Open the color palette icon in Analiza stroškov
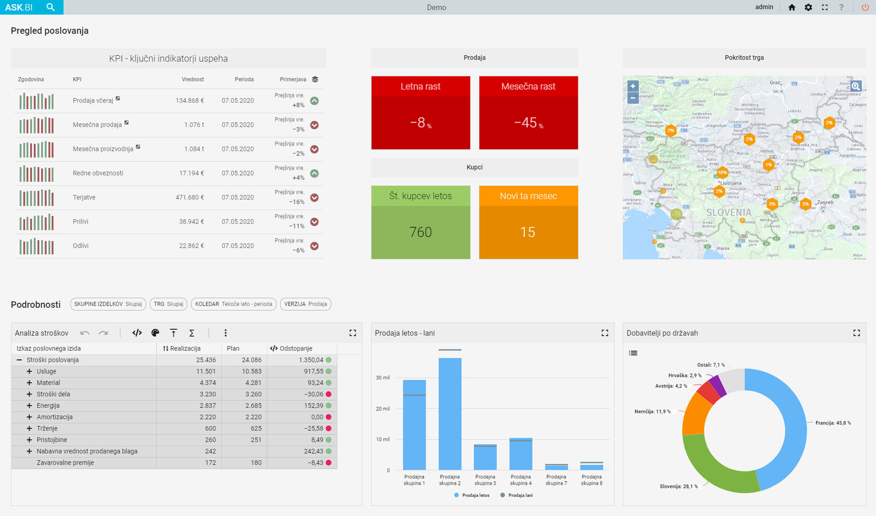 click(x=155, y=333)
